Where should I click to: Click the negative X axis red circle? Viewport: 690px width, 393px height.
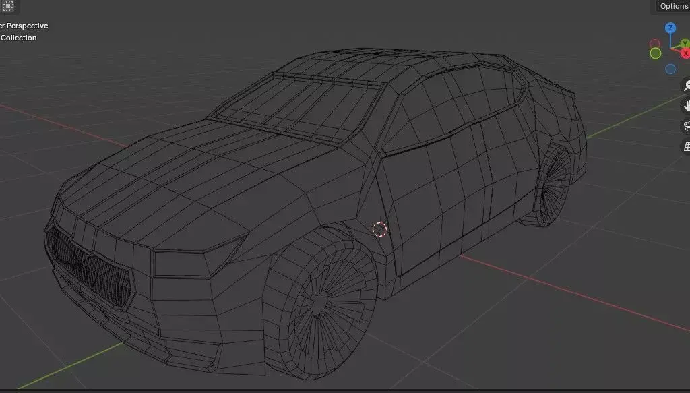point(655,44)
